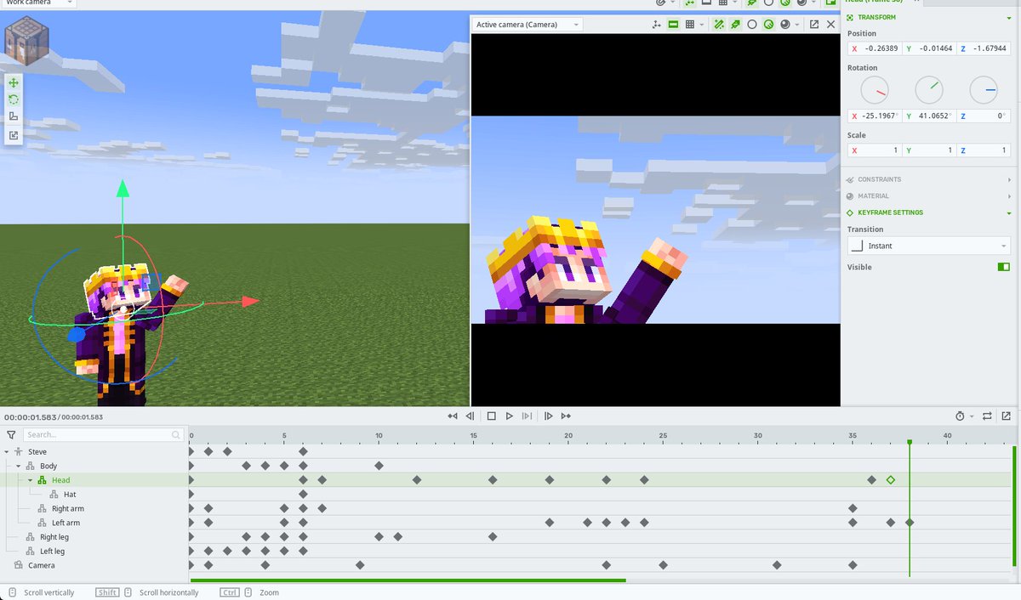This screenshot has width=1021, height=600.
Task: Open the dropdown arrow beside the sphere icon
Action: point(797,25)
